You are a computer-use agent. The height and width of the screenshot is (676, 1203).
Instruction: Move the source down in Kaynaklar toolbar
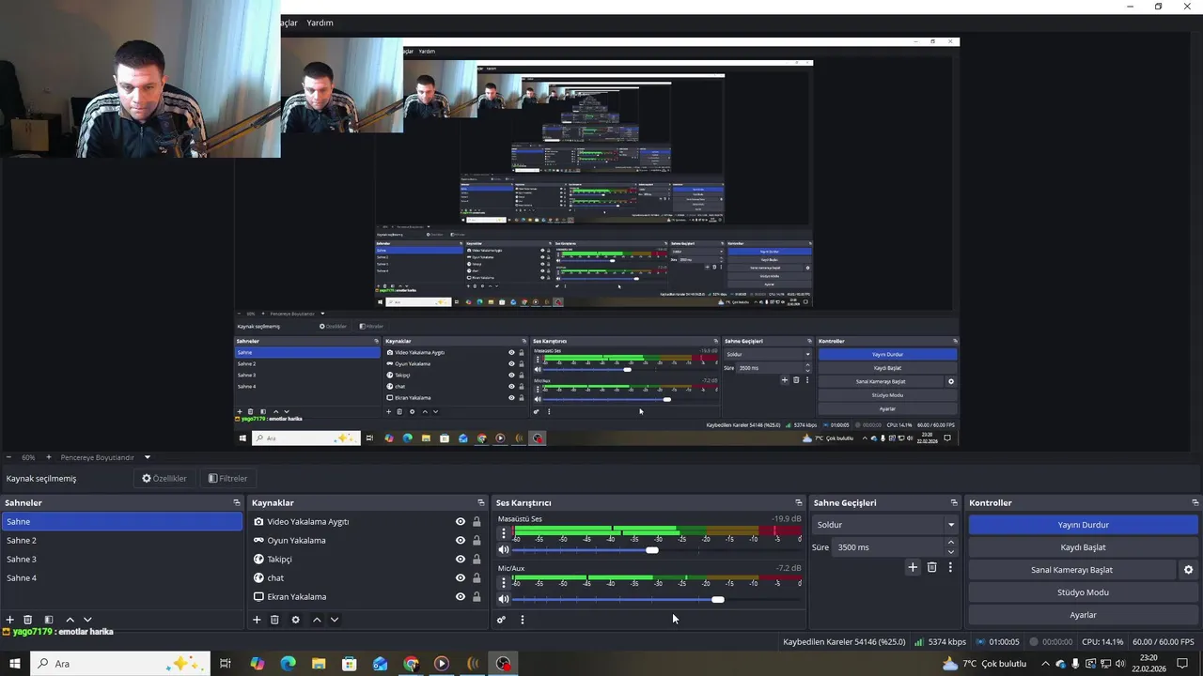coord(334,620)
